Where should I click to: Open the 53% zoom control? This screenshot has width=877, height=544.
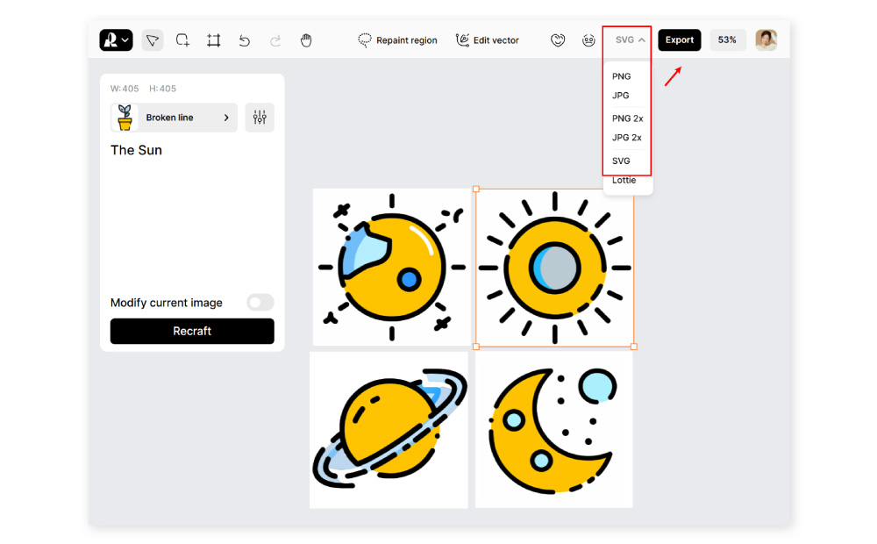click(727, 39)
